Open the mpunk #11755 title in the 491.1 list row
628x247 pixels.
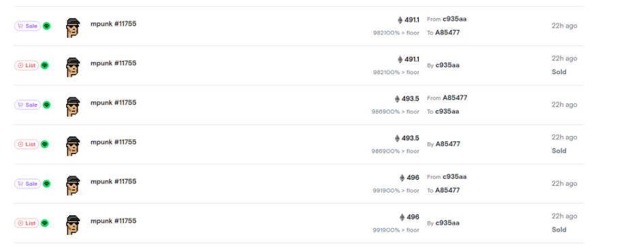[113, 63]
